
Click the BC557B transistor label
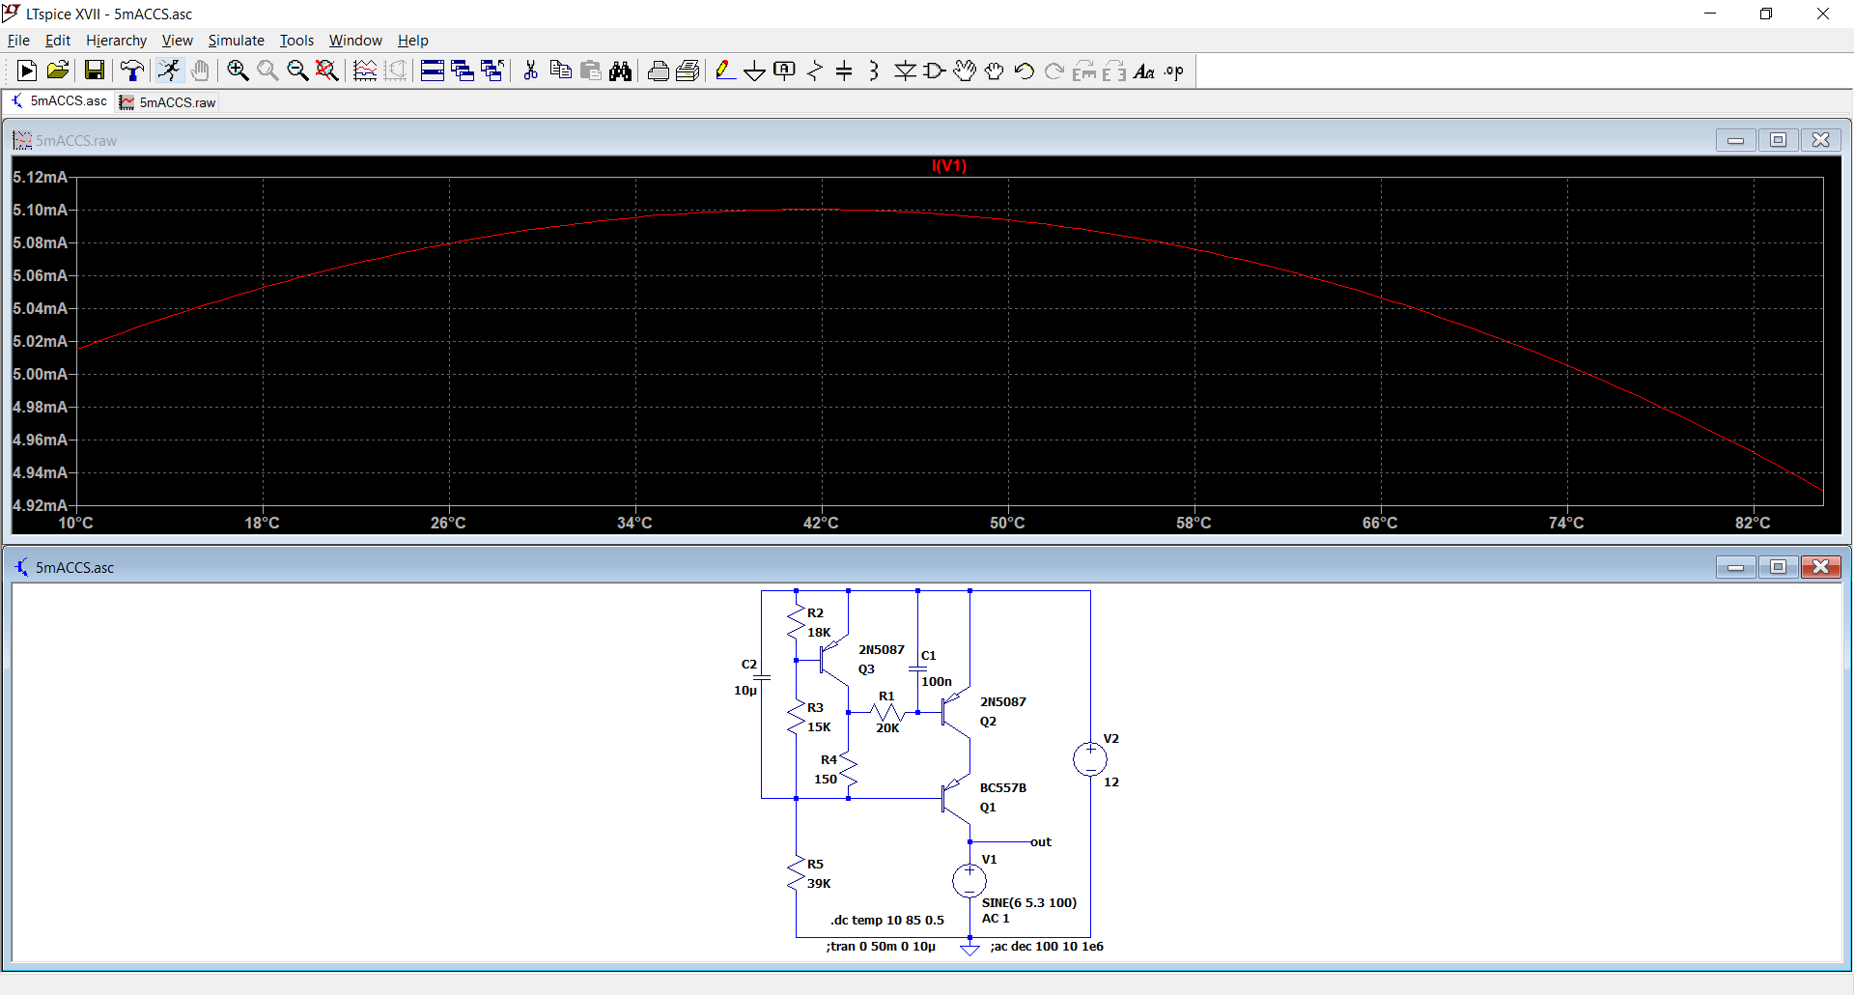coord(1003,787)
